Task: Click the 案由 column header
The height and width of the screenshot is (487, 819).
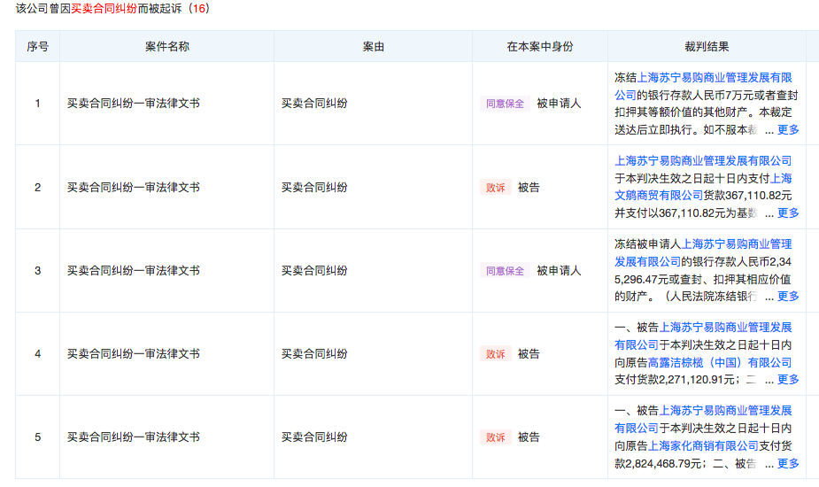Action: pyautogui.click(x=374, y=47)
